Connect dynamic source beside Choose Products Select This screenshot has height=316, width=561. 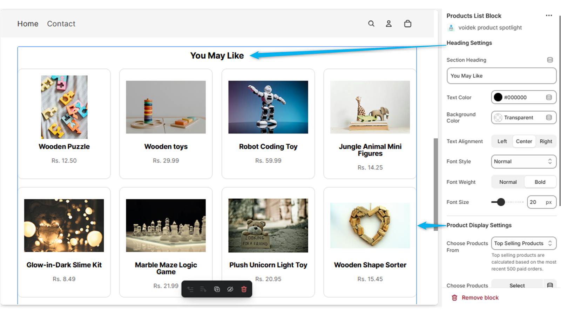click(550, 285)
